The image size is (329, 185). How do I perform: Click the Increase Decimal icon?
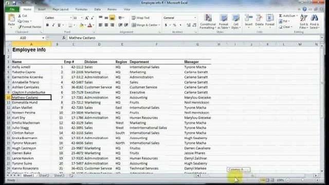(189, 25)
